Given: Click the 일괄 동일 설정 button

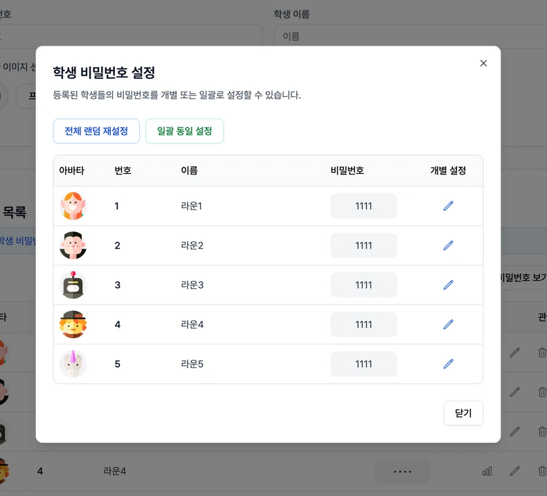Looking at the screenshot, I should coord(184,131).
